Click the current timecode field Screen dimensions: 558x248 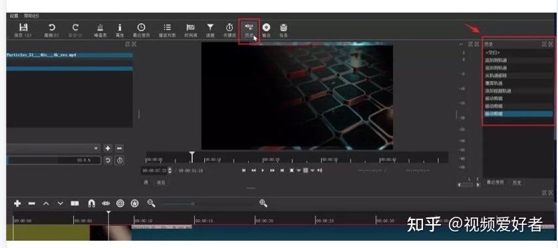[x=154, y=170]
